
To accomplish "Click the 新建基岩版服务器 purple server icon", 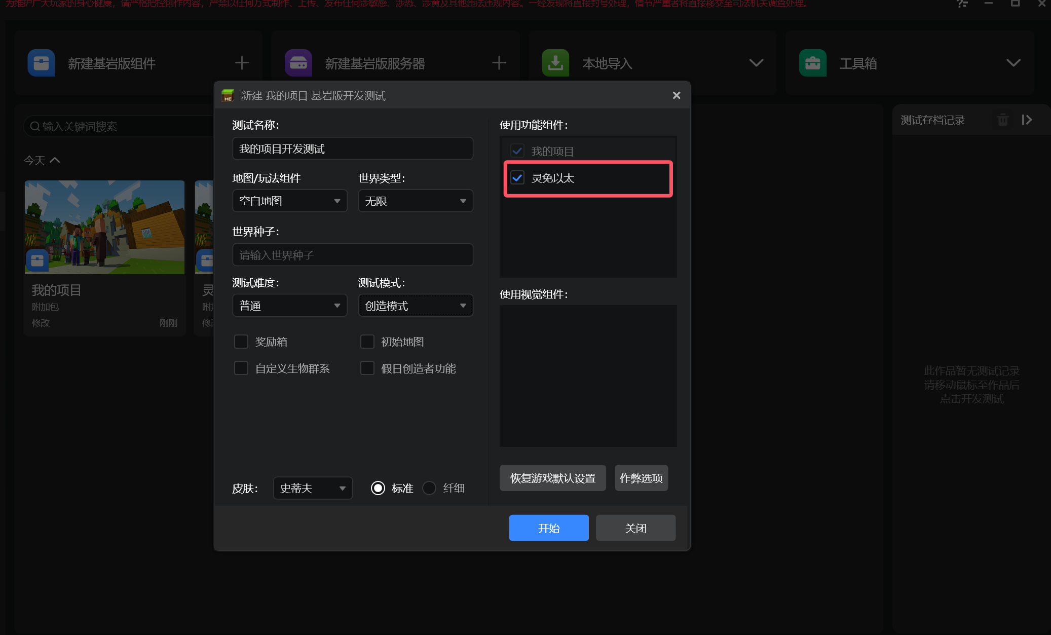I will (x=298, y=63).
